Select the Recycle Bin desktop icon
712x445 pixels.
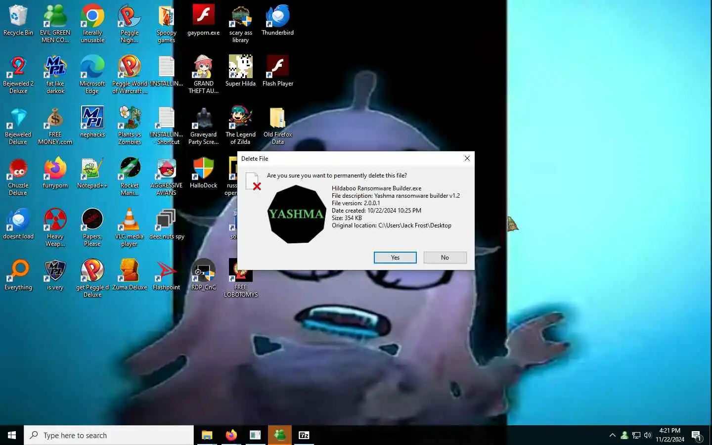pyautogui.click(x=18, y=21)
